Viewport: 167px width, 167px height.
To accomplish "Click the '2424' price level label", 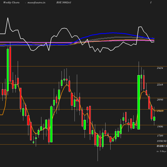I will (x=160, y=68).
